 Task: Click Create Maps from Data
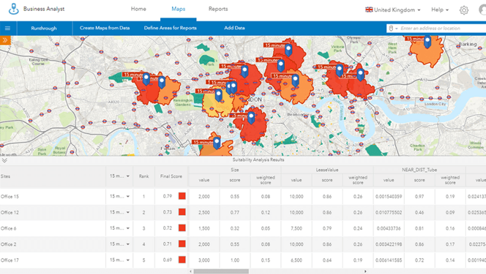[x=105, y=28]
